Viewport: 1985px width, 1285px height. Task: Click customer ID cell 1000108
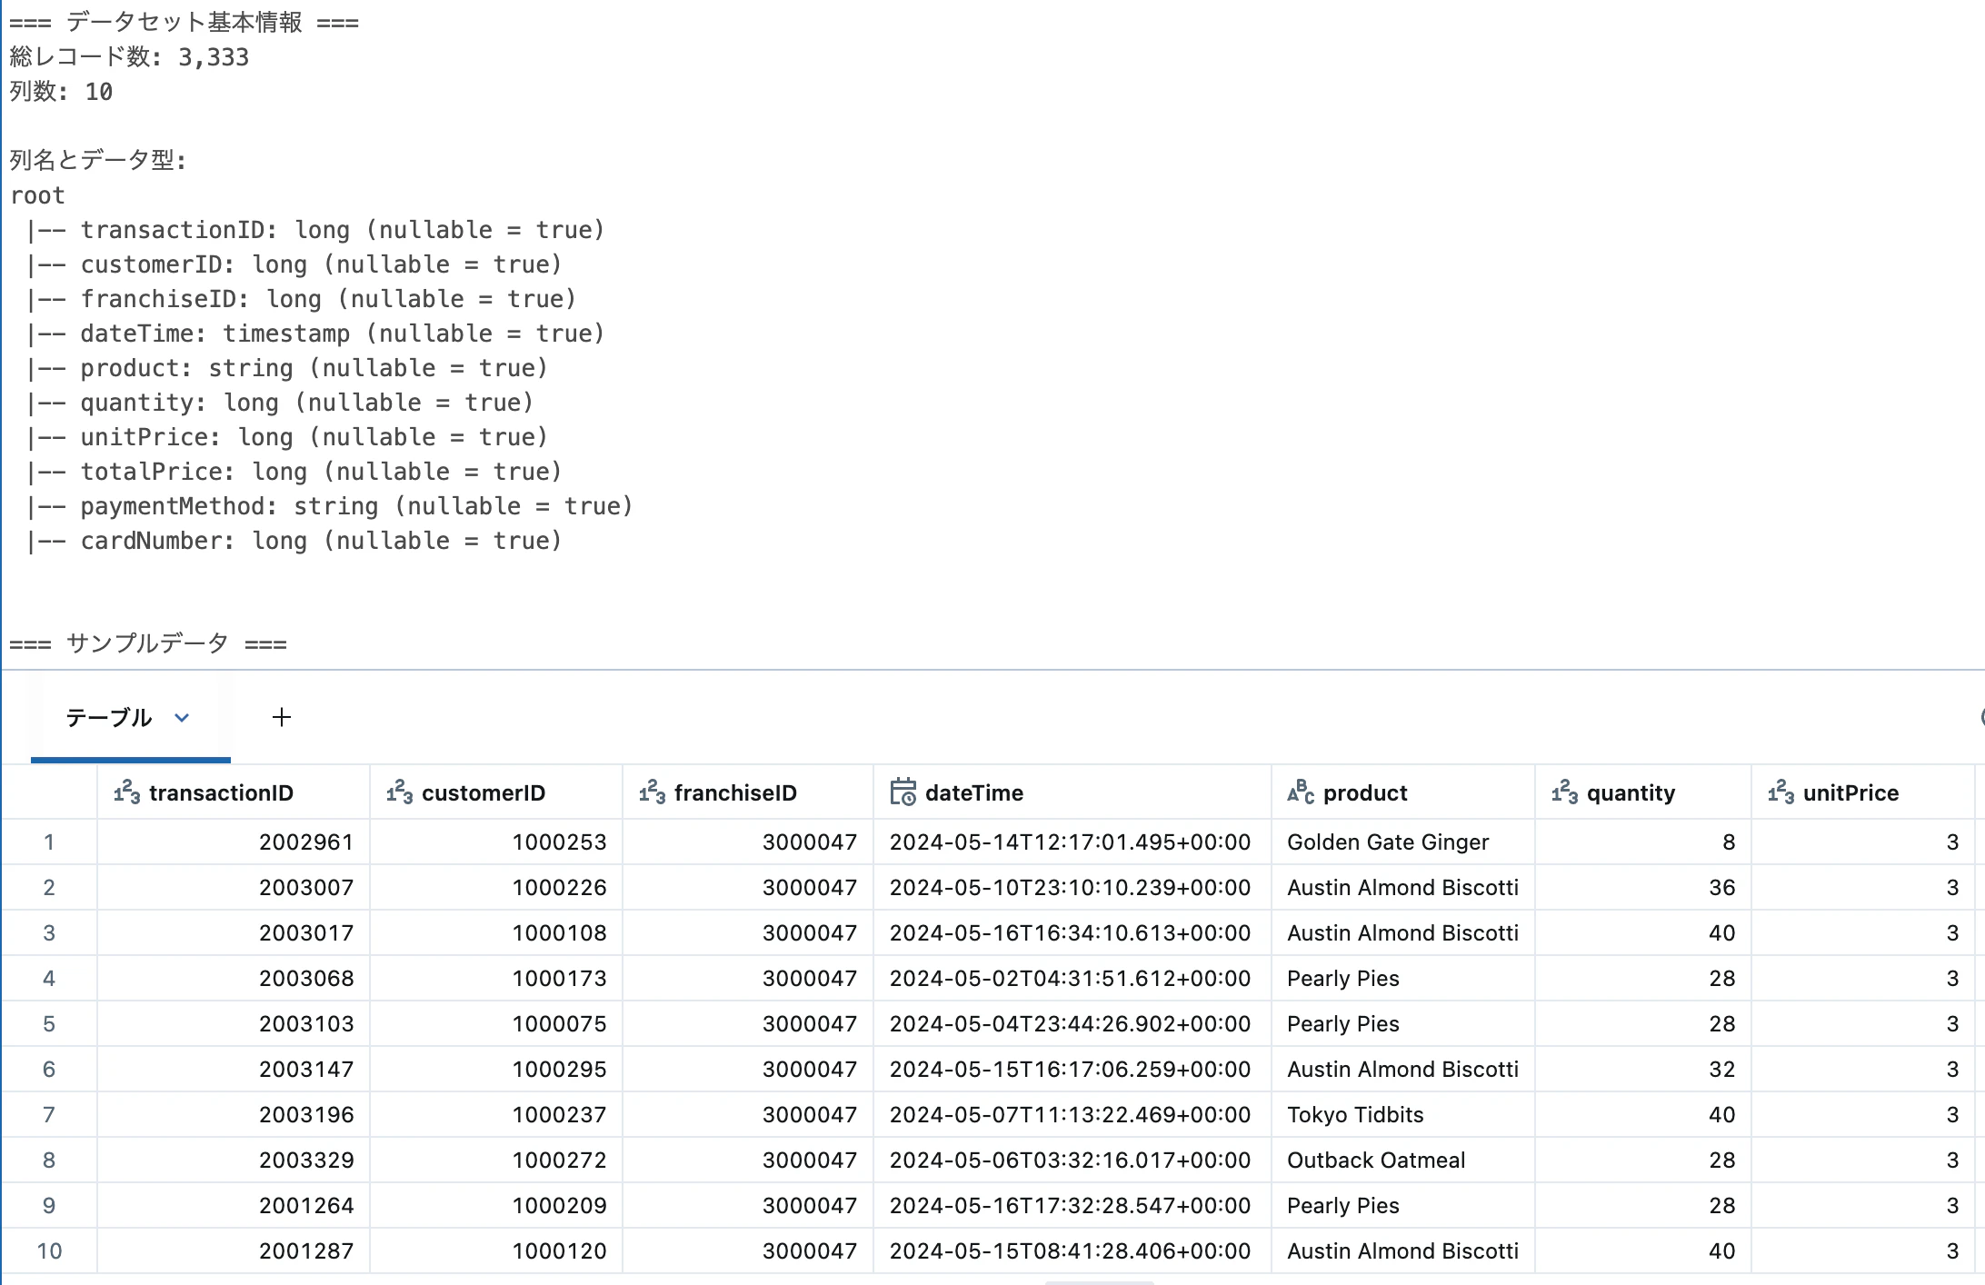click(x=496, y=932)
